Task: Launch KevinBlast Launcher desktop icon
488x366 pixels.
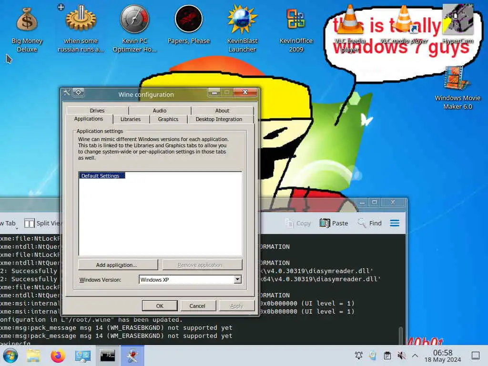Action: 242,29
